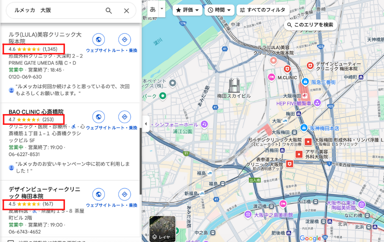Click the 表参道スキンクリニック red pin

[290, 164]
